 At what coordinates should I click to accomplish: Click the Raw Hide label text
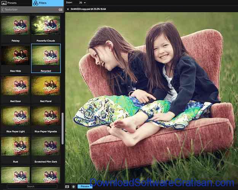(16, 71)
